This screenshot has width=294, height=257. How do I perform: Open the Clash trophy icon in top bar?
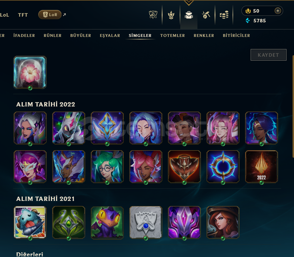pyautogui.click(x=153, y=15)
